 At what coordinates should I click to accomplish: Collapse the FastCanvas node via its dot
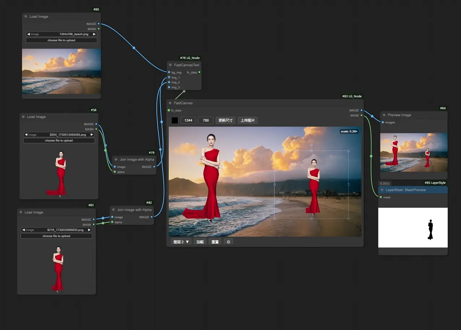coord(170,103)
